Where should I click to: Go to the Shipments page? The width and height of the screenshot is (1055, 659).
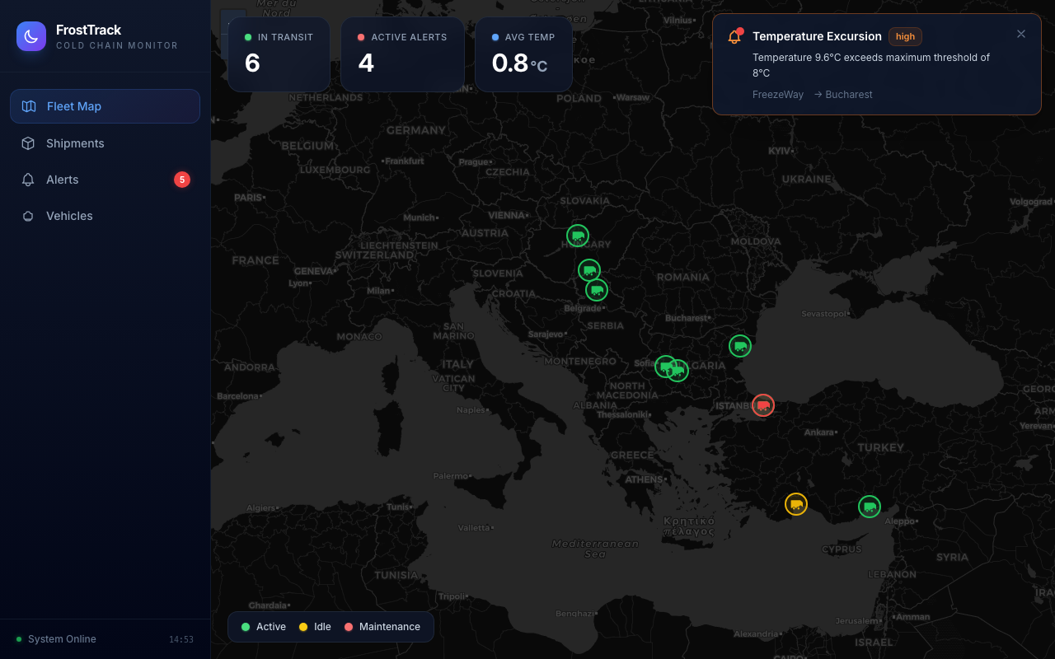pyautogui.click(x=105, y=143)
